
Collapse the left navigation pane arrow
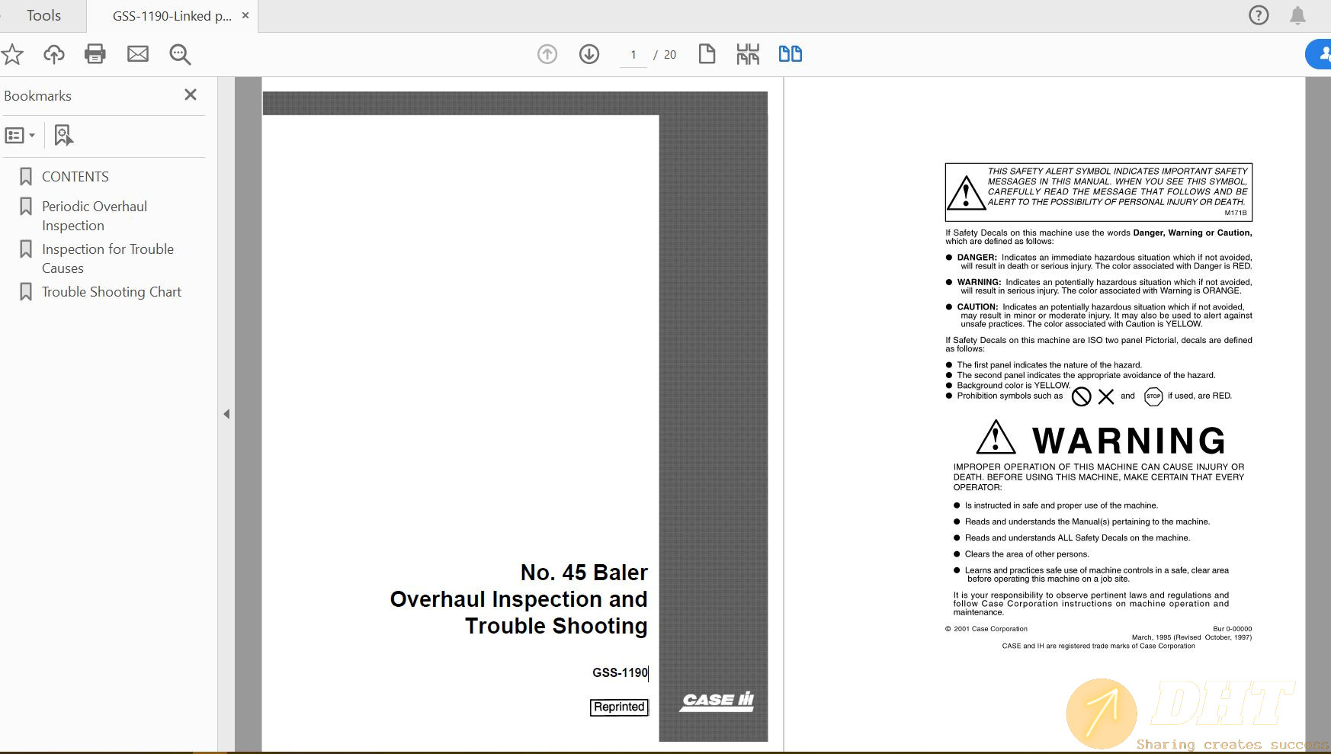tap(226, 414)
